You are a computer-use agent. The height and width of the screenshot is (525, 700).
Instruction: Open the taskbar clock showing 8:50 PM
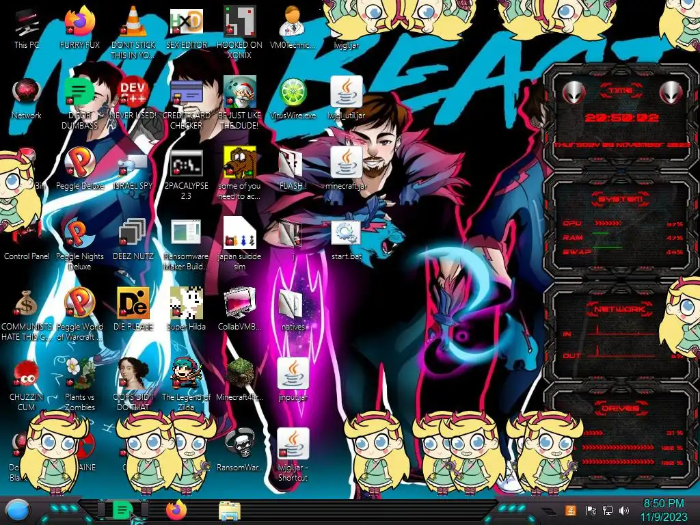pos(664,510)
